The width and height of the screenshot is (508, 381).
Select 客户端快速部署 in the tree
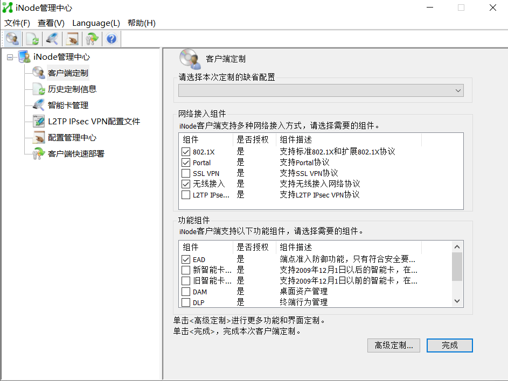[x=76, y=154]
